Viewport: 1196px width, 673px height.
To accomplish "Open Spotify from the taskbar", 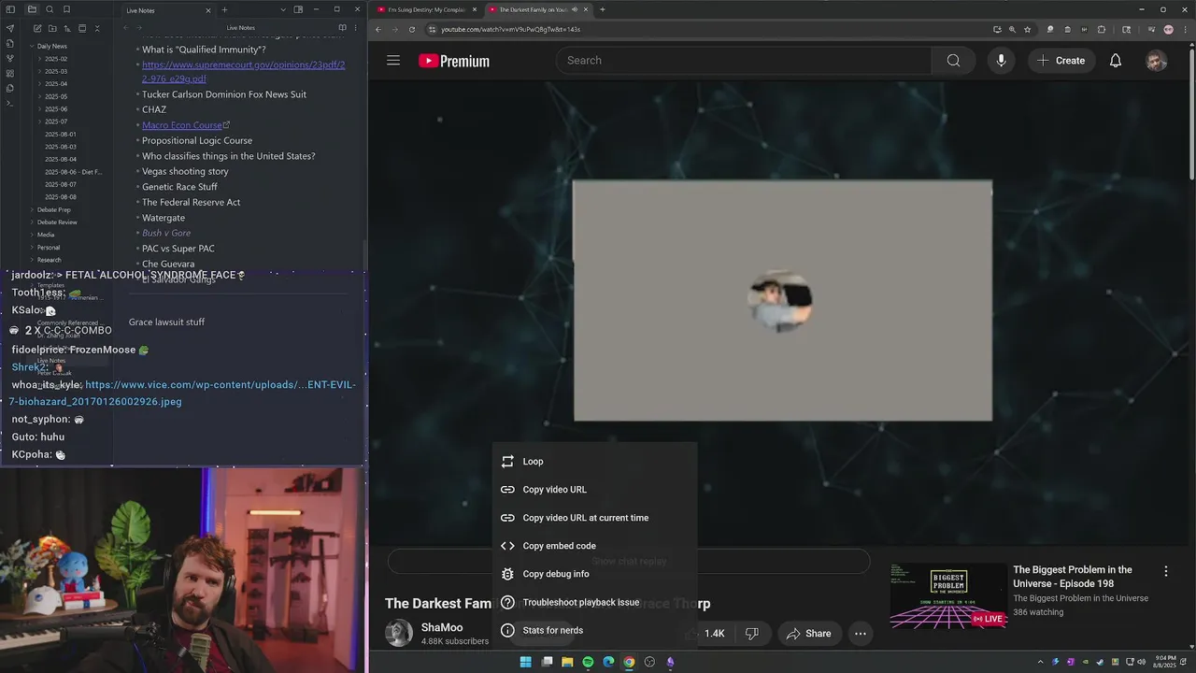I will [x=588, y=662].
